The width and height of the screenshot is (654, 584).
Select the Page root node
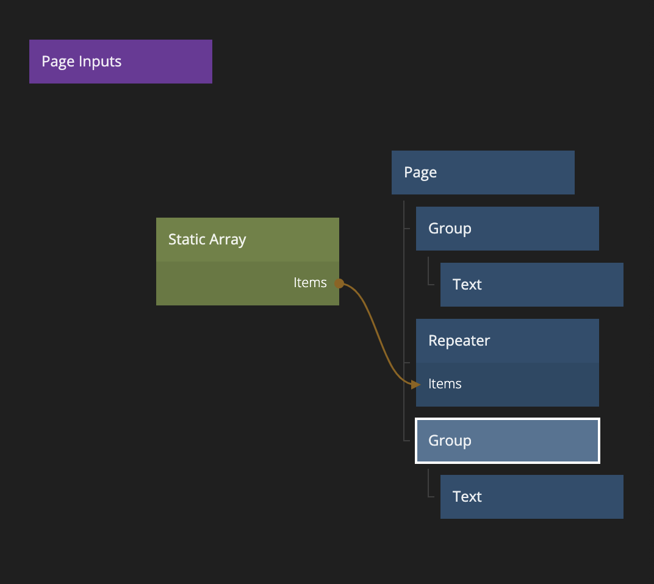click(483, 173)
